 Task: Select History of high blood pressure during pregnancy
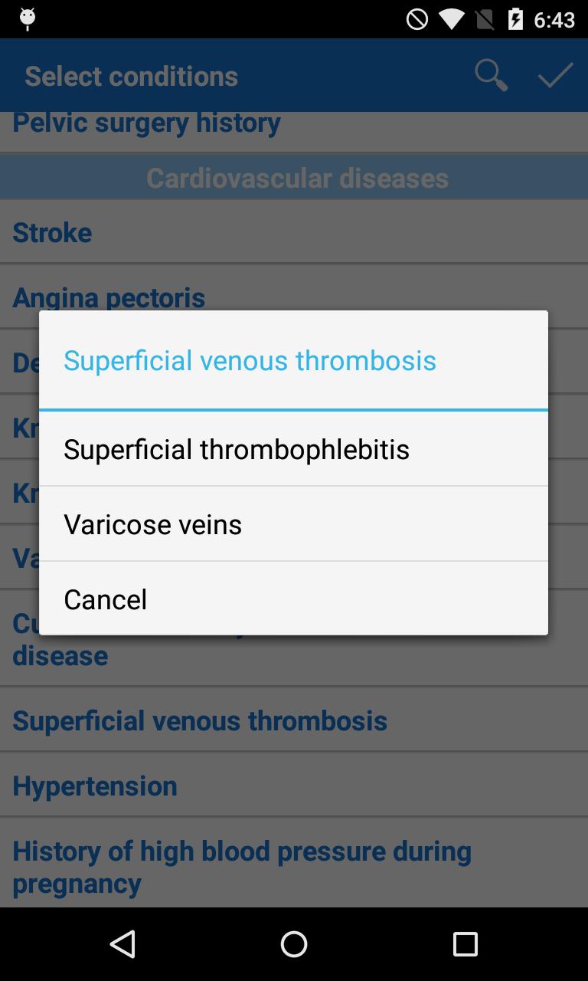coord(242,866)
